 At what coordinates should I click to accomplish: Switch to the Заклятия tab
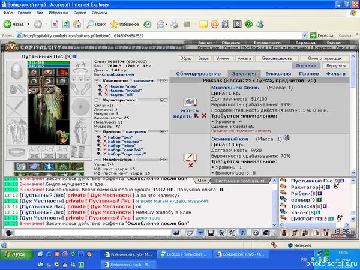(244, 74)
